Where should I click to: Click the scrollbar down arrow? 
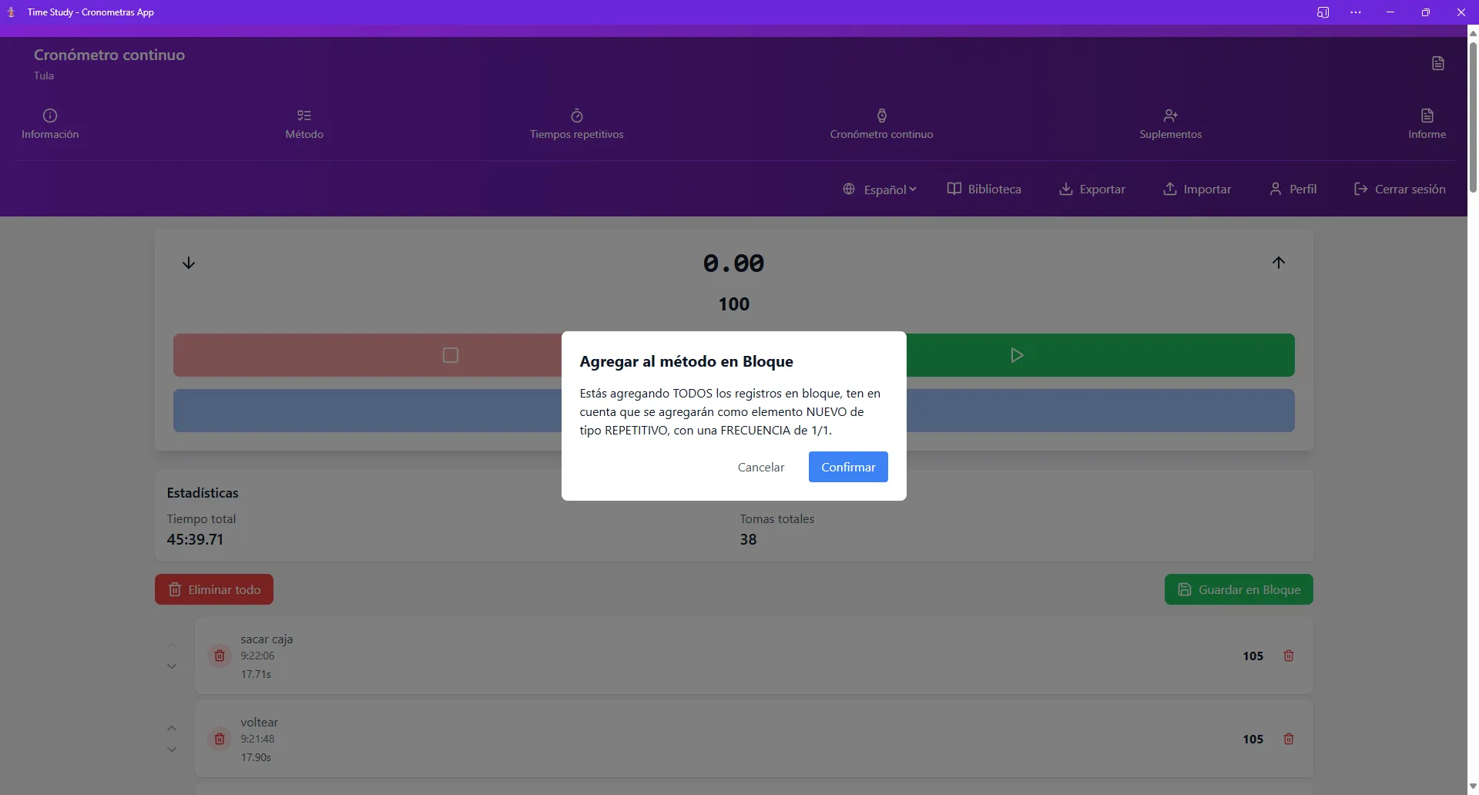pos(1473,787)
